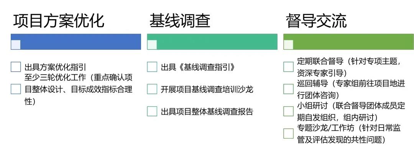
Task: Toggle the 小组研讨 checkbox
Action: click(288, 111)
